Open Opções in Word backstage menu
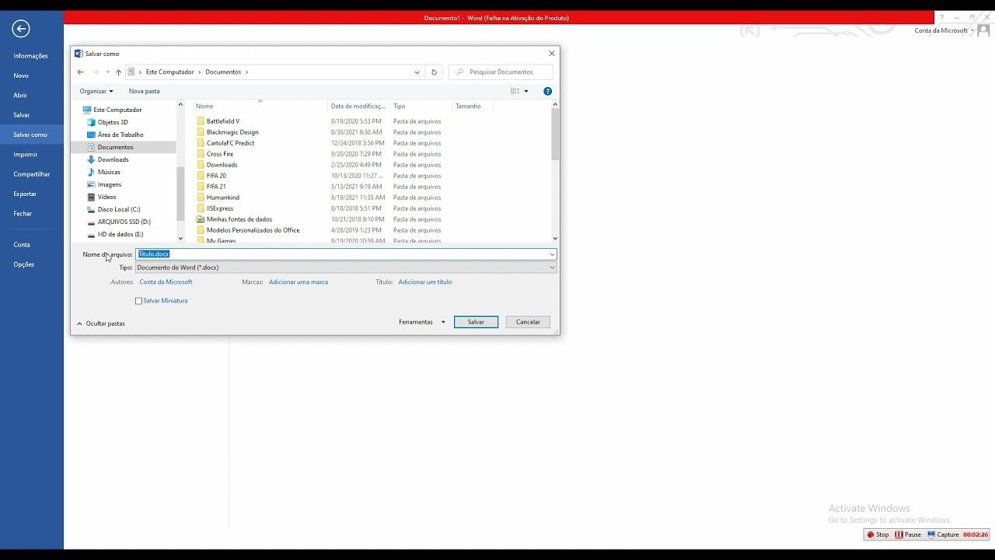The width and height of the screenshot is (995, 560). click(24, 264)
